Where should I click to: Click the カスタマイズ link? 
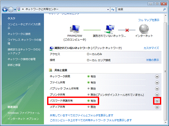pyautogui.click(x=151, y=48)
